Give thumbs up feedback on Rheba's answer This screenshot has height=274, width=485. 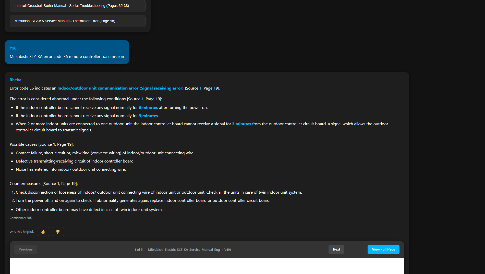(43, 231)
